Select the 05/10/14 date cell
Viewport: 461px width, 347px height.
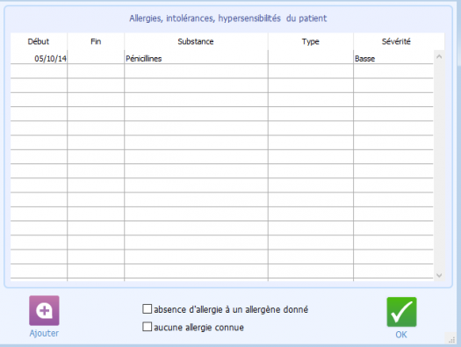[39, 58]
